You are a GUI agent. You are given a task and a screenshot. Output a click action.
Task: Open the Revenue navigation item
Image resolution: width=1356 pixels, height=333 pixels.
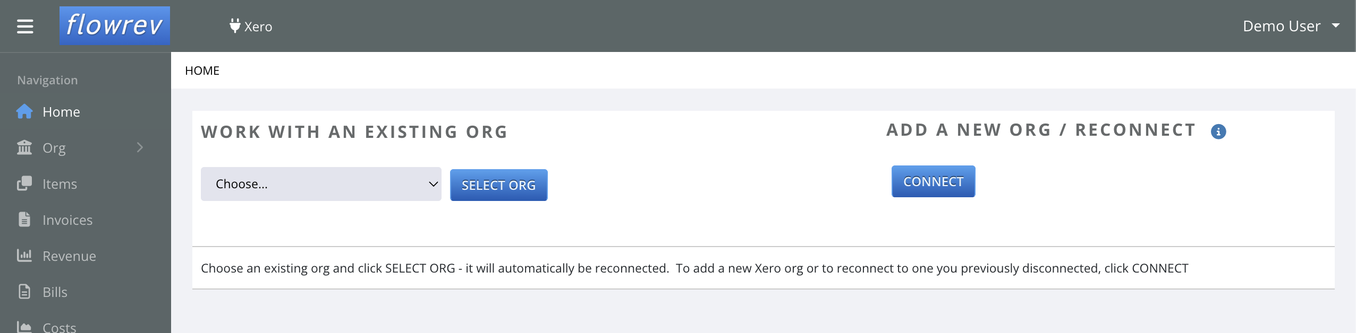pyautogui.click(x=69, y=256)
